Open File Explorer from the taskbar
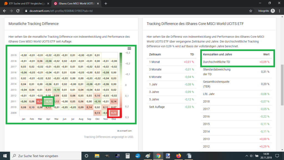Viewport: 284px width, 160px height. tap(97, 156)
